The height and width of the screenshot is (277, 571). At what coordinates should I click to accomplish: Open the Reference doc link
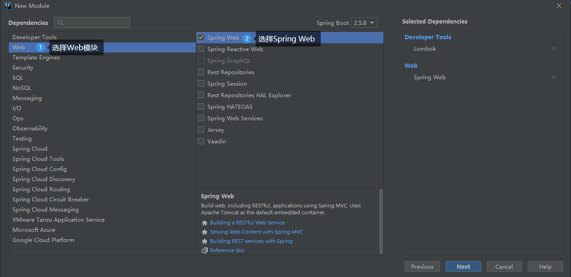227,250
